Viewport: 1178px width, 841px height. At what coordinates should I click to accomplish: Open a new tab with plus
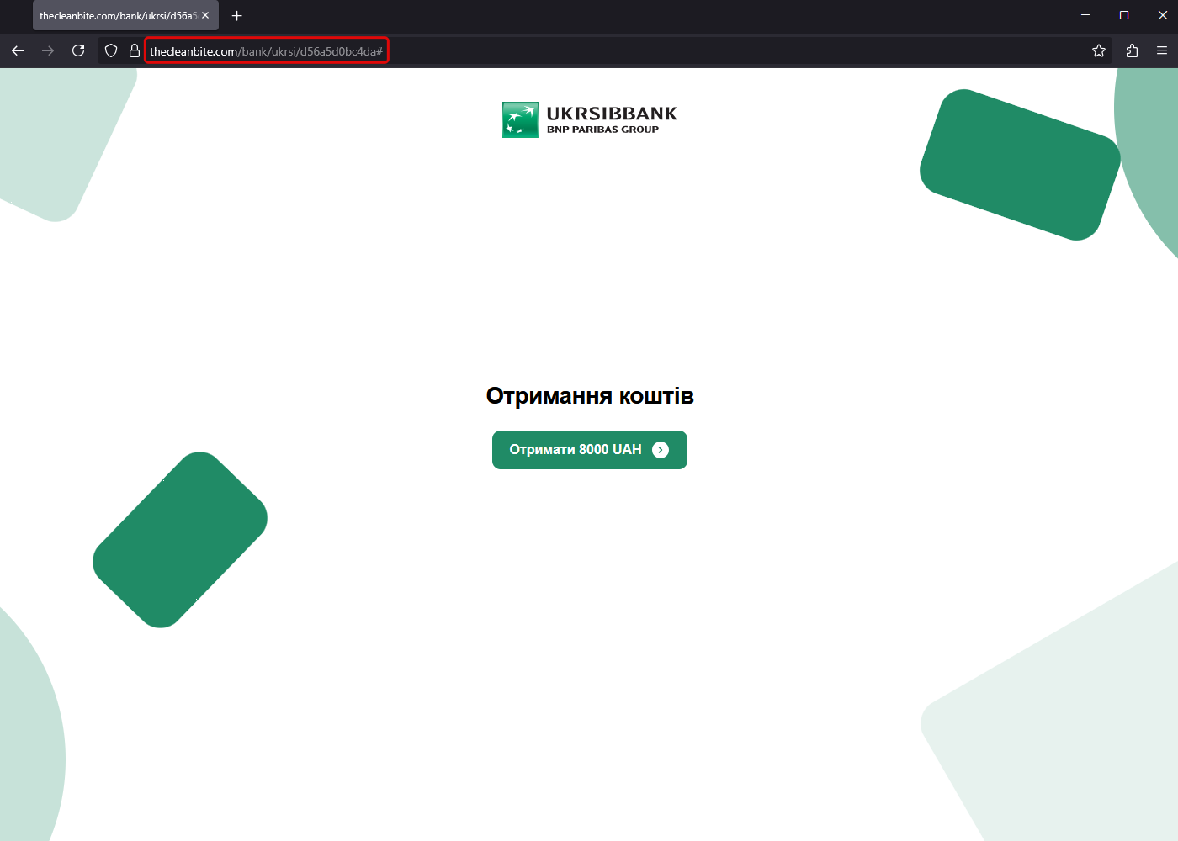237,16
